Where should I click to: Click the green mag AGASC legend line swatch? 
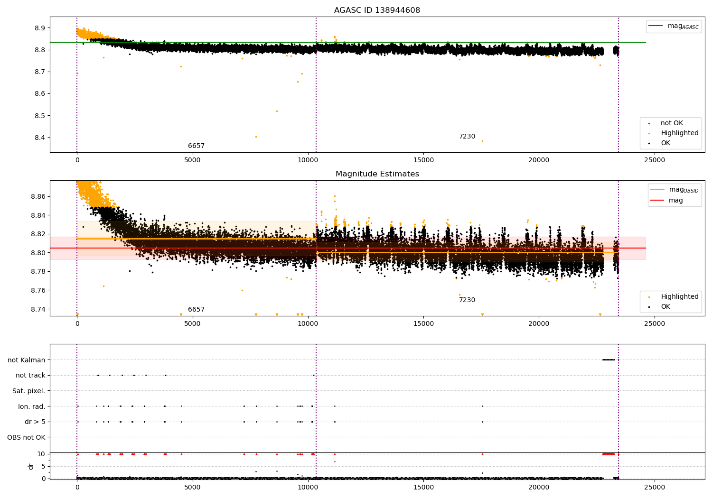[x=656, y=26]
